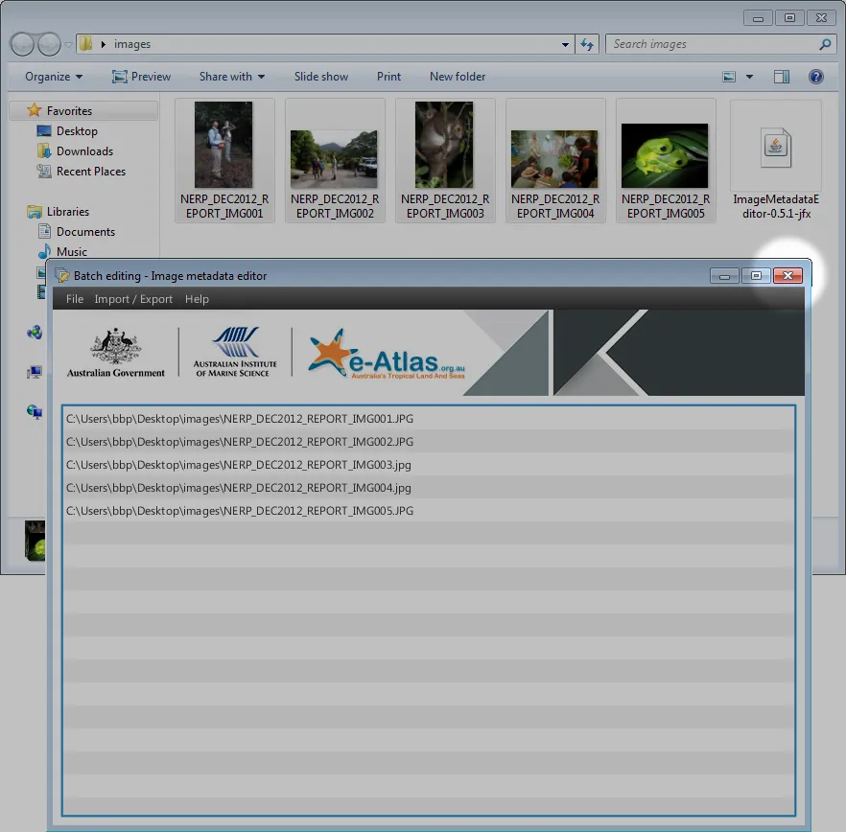Create a New folder in Explorer
Viewport: 846px width, 832px height.
point(458,77)
